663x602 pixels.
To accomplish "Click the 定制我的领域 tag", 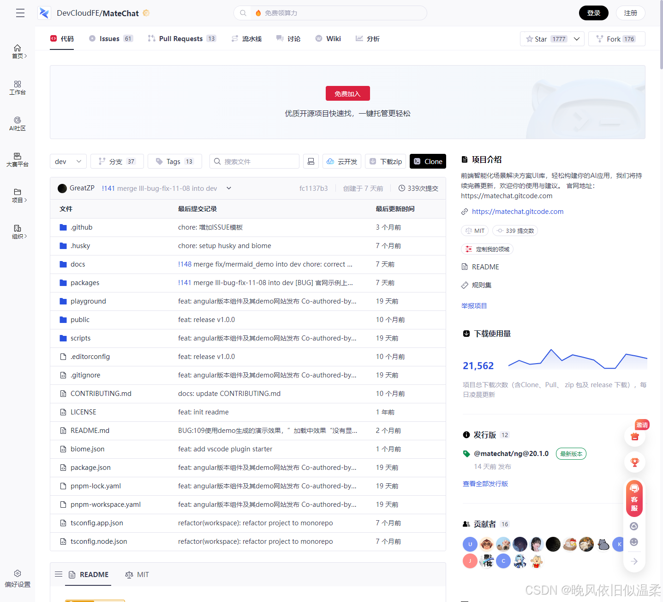I will click(x=487, y=249).
